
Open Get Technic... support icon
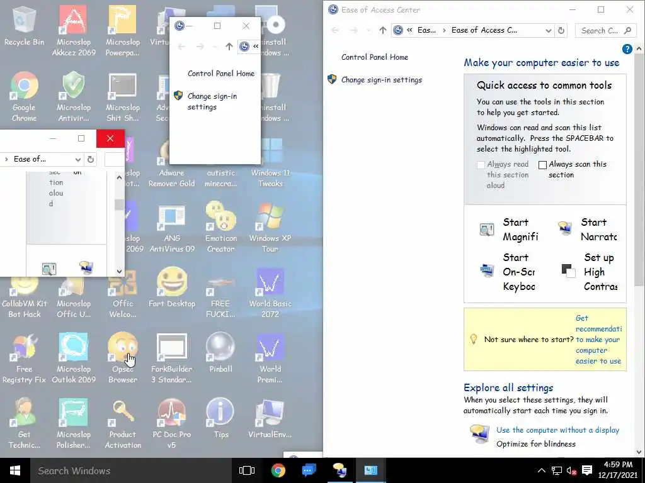tap(25, 423)
